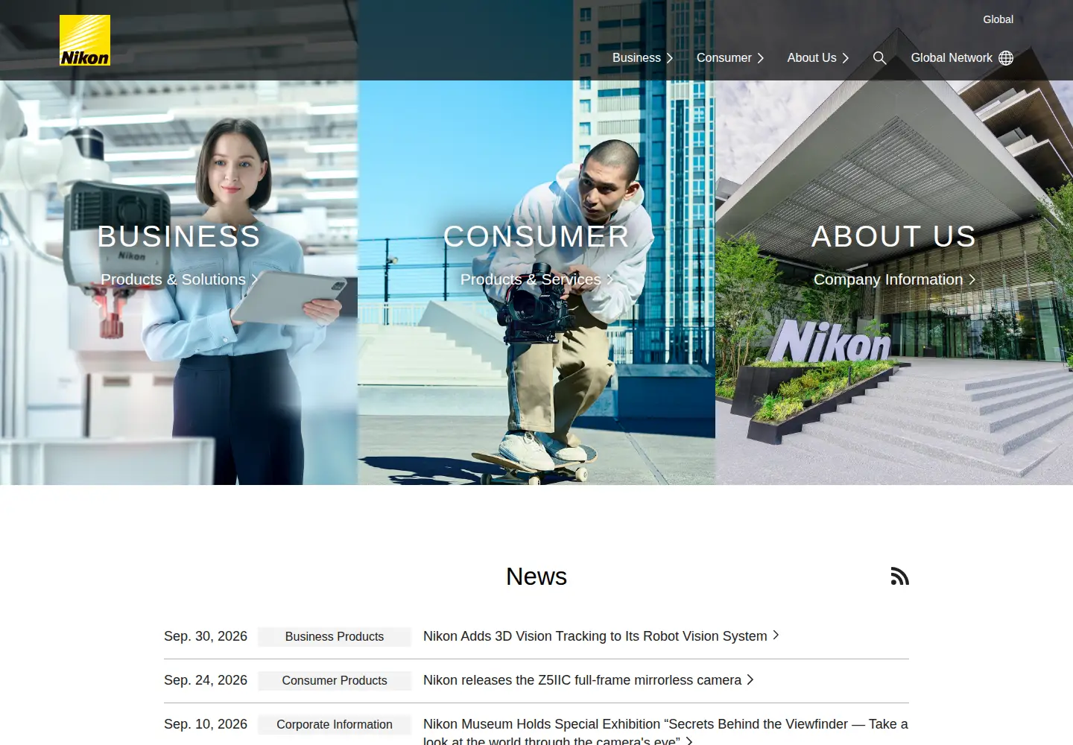Image resolution: width=1073 pixels, height=745 pixels.
Task: Click the Global region label
Action: point(998,19)
